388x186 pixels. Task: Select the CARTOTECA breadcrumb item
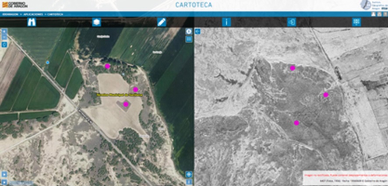click(54, 14)
